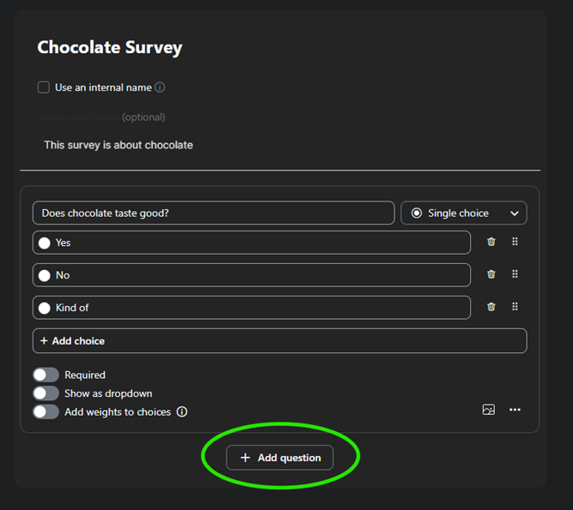The width and height of the screenshot is (573, 510).
Task: Delete the No choice with trash icon
Action: (492, 274)
